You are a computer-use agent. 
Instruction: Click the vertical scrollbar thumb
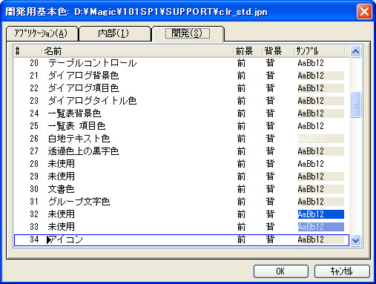(355, 105)
